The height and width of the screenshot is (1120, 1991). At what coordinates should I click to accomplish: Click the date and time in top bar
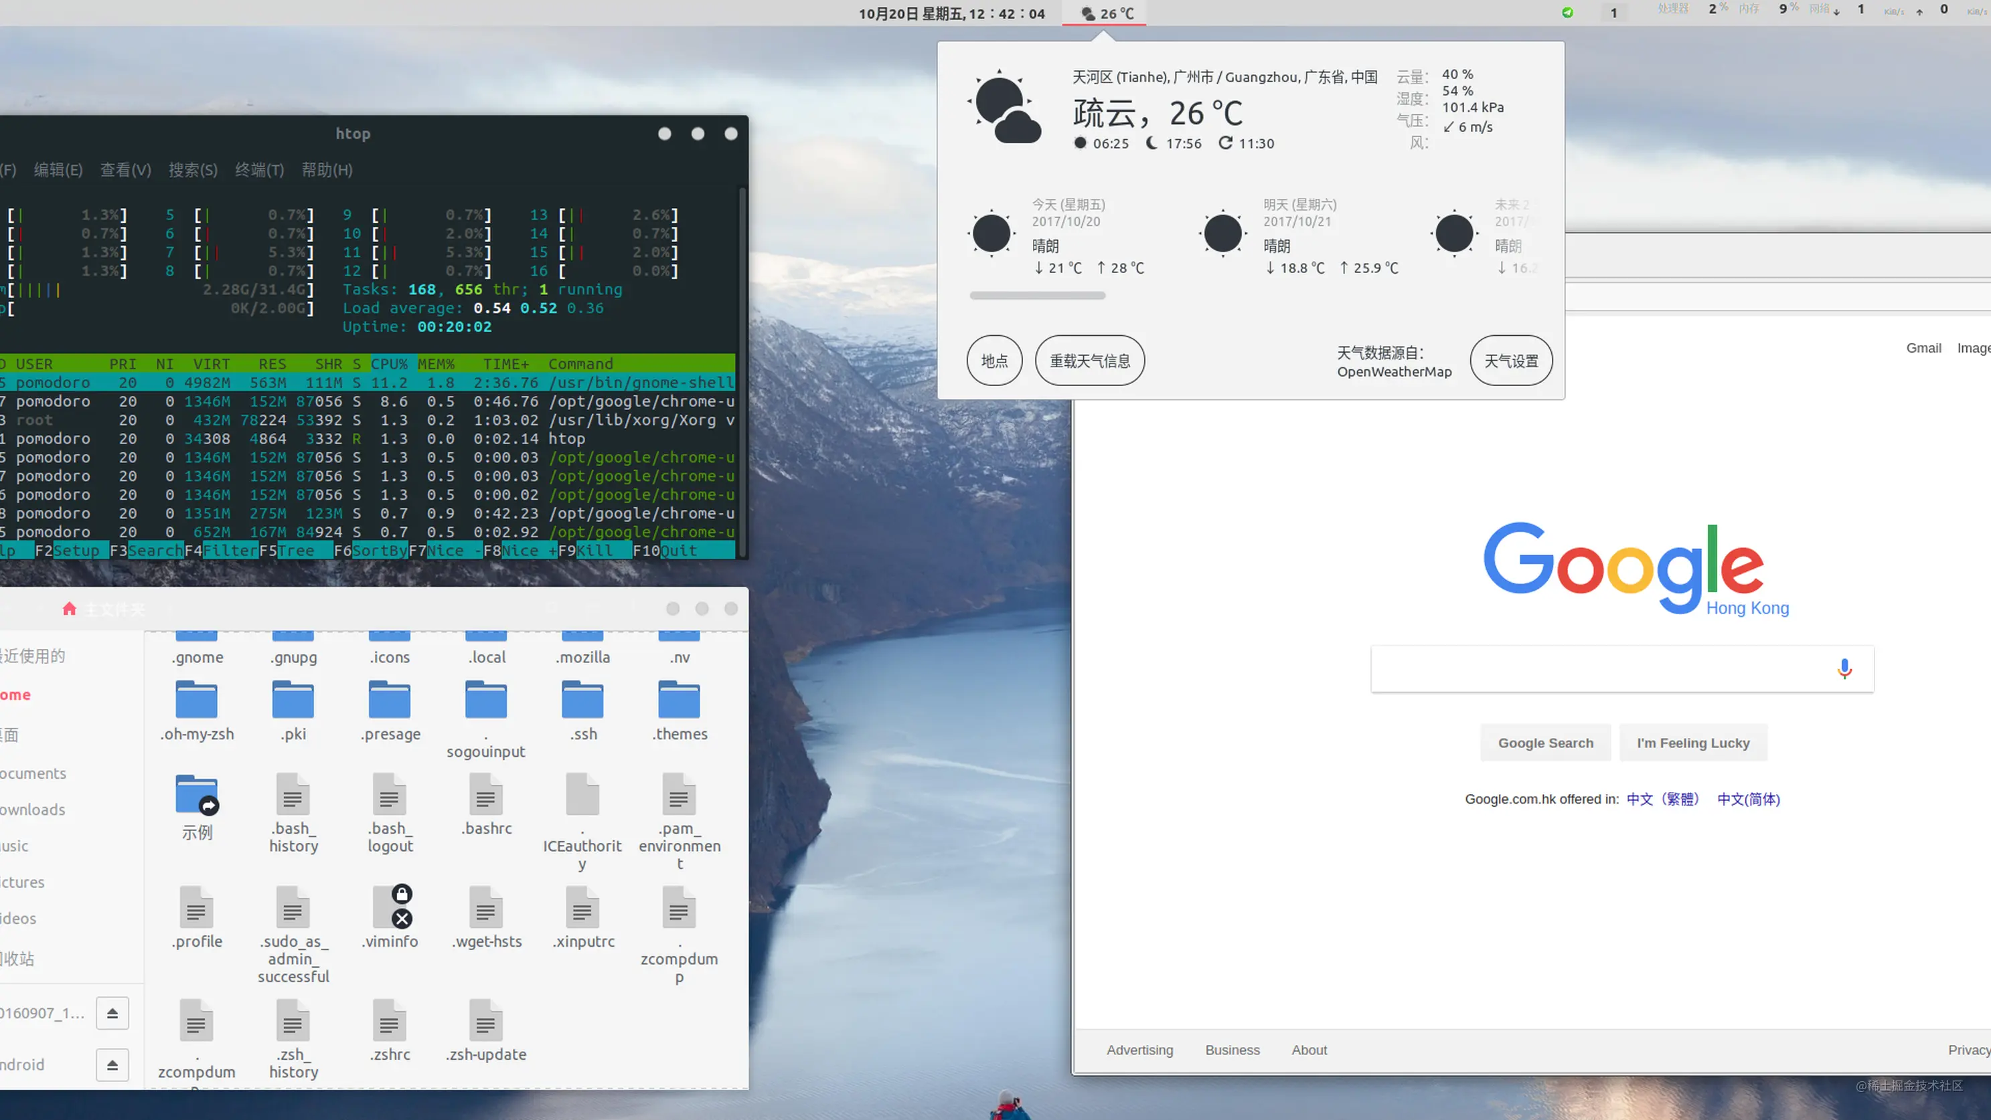click(951, 13)
